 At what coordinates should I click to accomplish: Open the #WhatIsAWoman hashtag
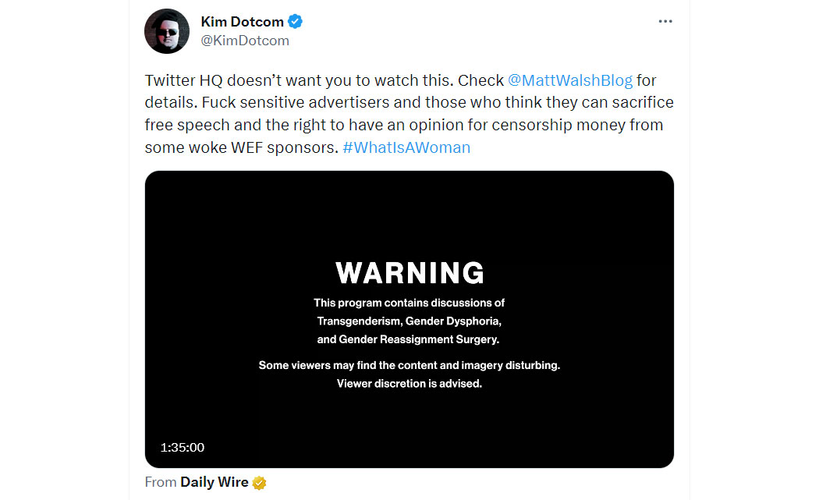point(406,147)
